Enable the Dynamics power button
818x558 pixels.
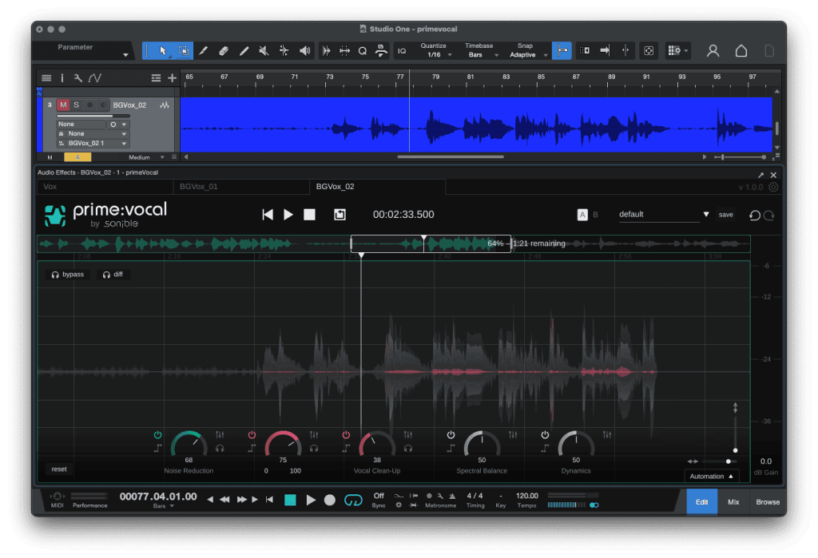tap(545, 434)
